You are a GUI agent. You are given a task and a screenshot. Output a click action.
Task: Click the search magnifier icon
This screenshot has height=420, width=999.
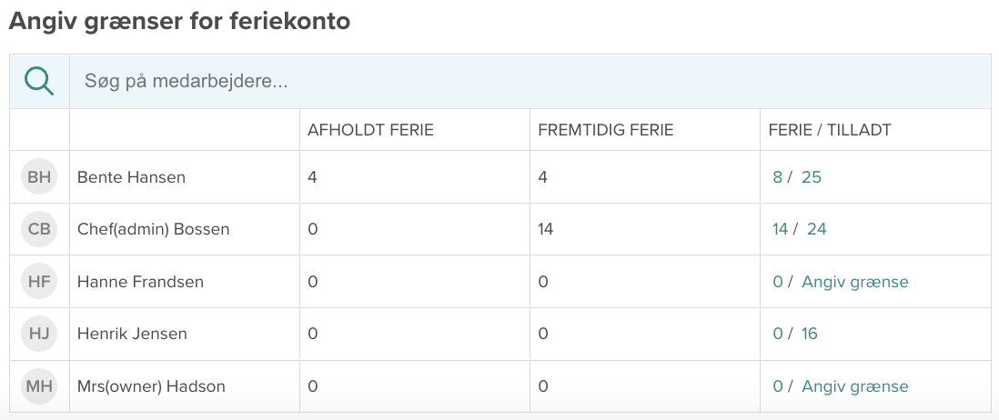[x=39, y=81]
